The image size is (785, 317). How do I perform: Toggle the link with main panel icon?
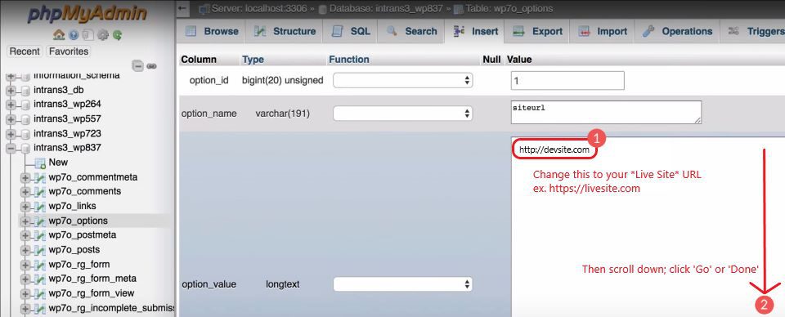(x=152, y=65)
